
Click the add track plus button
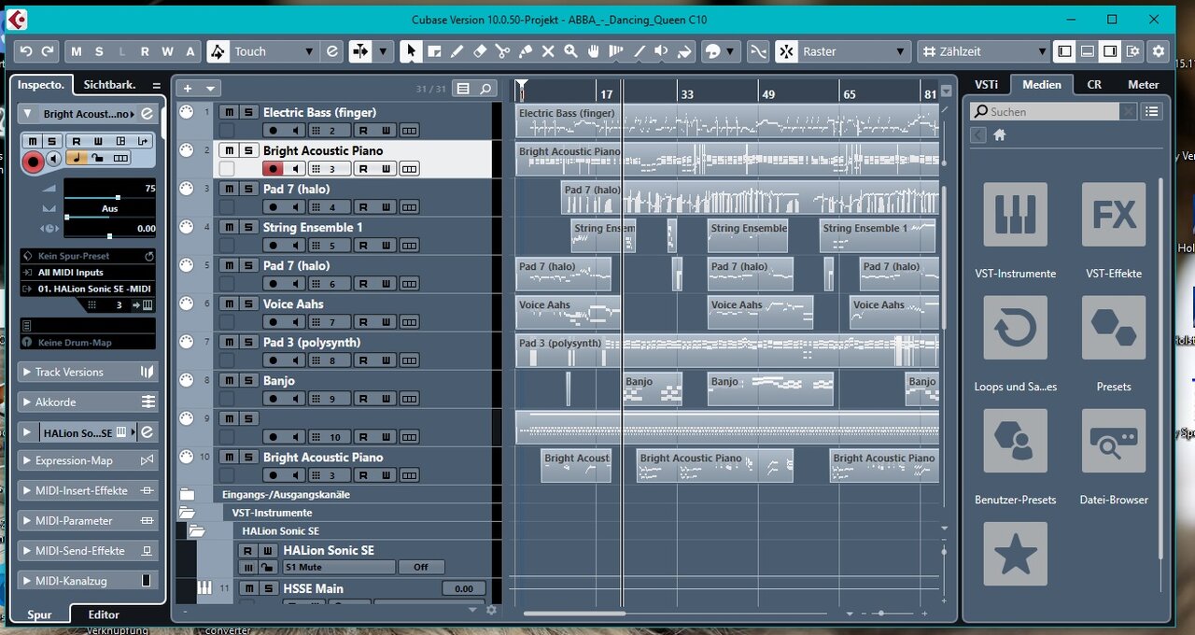pos(188,89)
